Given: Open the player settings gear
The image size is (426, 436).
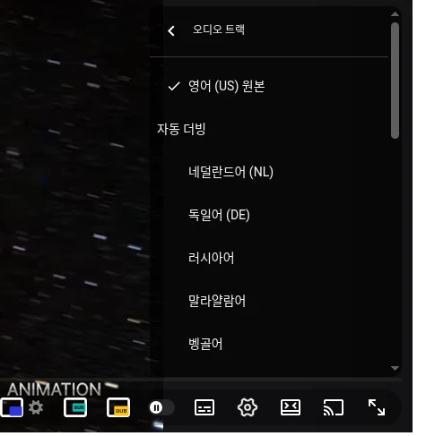Looking at the screenshot, I should tap(248, 407).
